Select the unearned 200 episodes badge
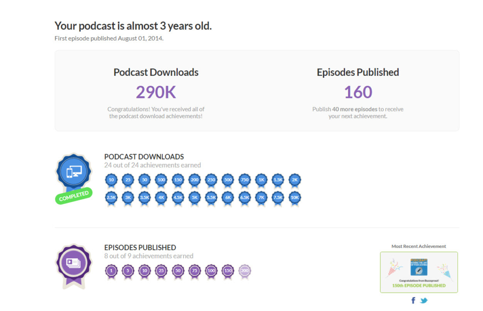Image resolution: width=483 pixels, height=311 pixels. (x=245, y=271)
